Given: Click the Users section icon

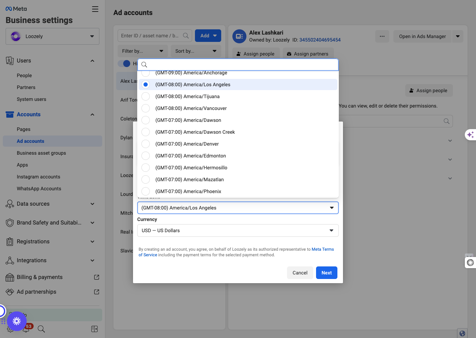Looking at the screenshot, I should tap(10, 61).
